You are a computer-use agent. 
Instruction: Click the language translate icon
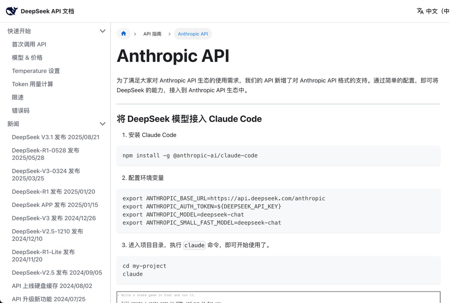[x=420, y=11]
